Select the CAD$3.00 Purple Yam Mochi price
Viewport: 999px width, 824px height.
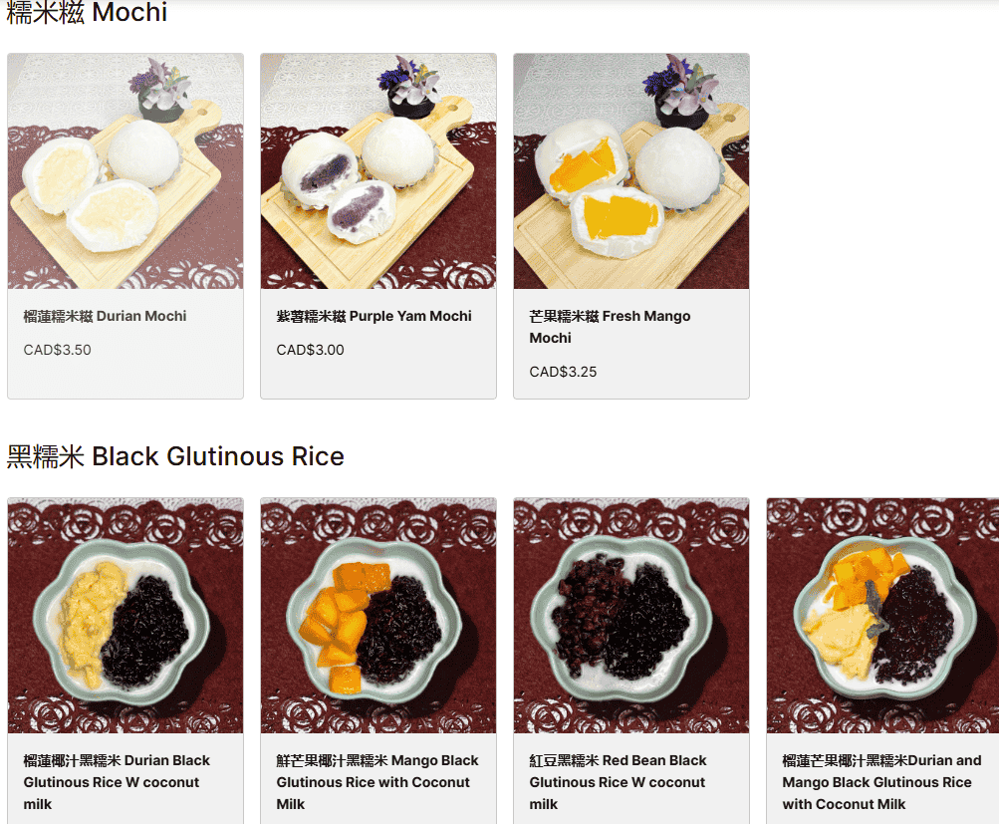311,350
